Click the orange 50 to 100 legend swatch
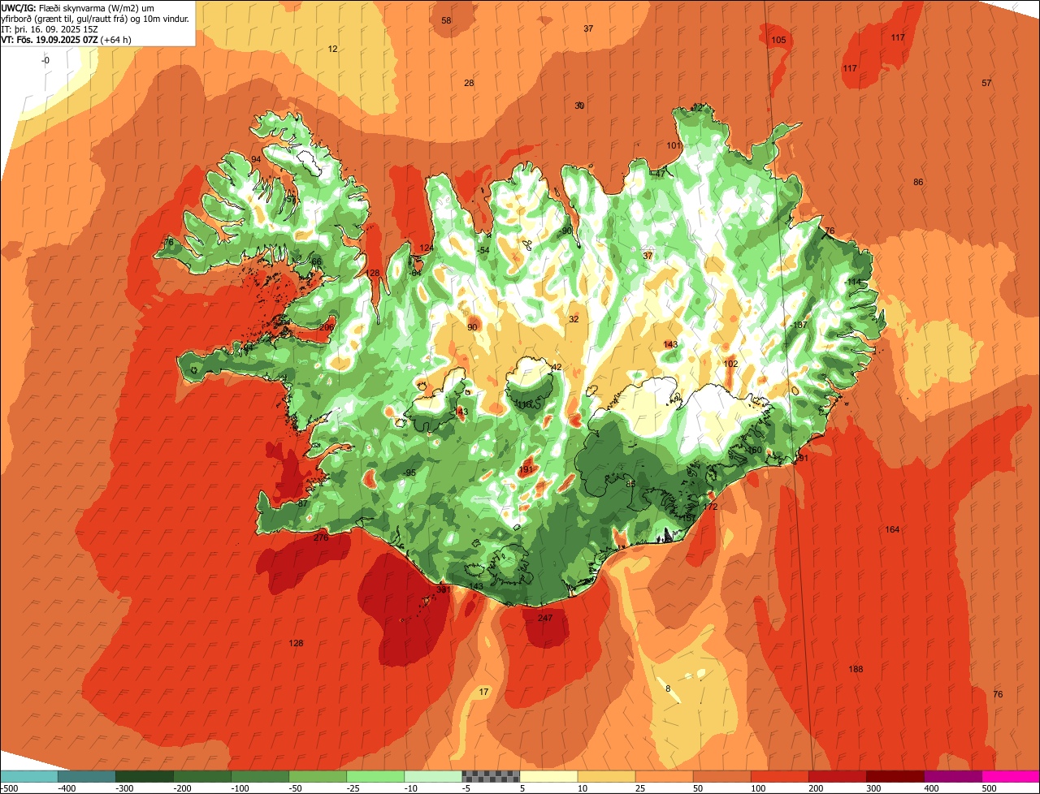The image size is (1040, 794). pos(721,776)
